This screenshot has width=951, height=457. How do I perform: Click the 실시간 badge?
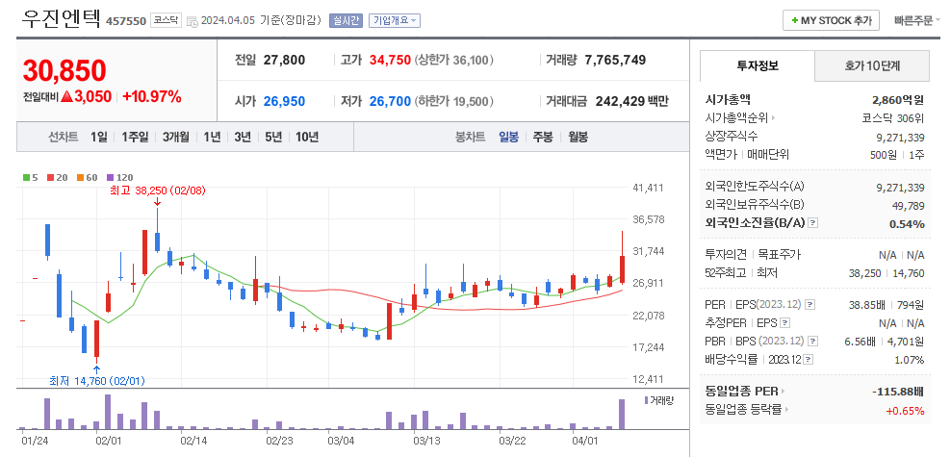(x=346, y=20)
